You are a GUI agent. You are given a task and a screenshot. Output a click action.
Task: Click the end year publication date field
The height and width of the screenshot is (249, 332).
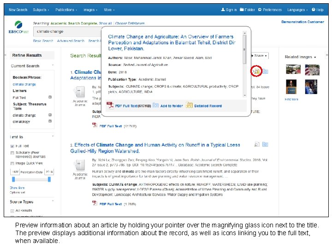[49, 172]
